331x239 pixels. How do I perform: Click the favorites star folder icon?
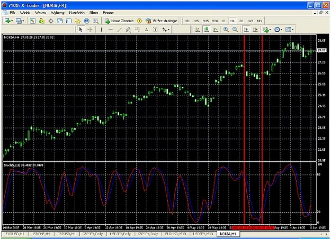[78, 21]
